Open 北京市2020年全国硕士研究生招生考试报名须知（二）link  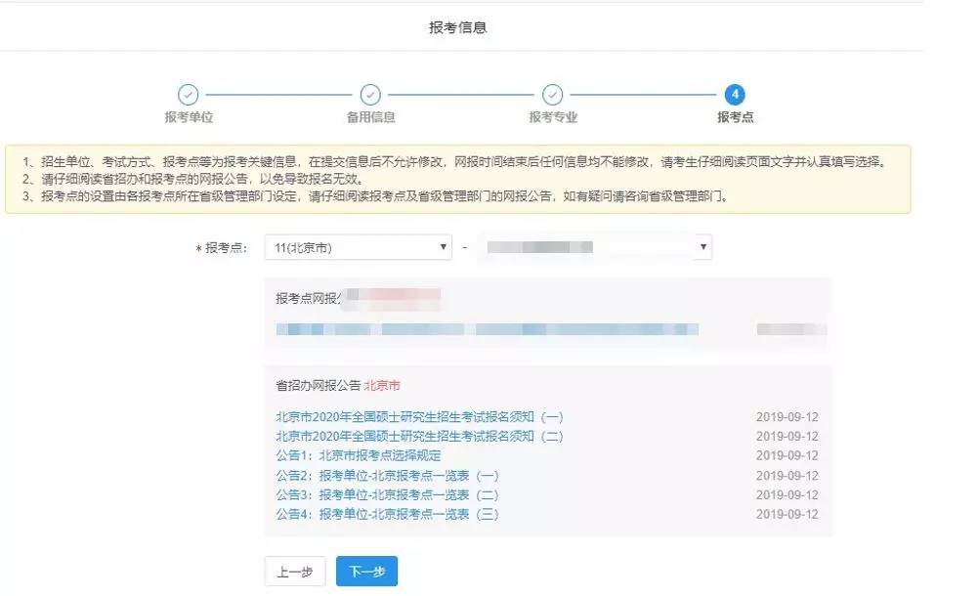coord(419,437)
